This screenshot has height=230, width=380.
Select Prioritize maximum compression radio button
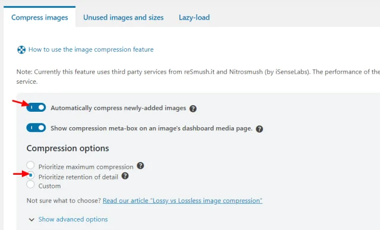pos(30,165)
